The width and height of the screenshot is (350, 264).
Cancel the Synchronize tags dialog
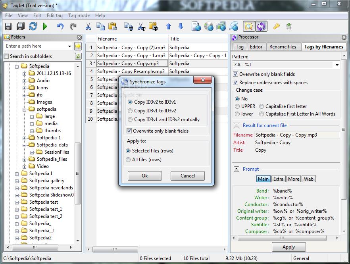[187, 176]
